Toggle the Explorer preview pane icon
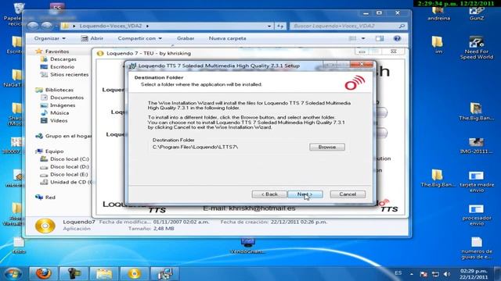The height and width of the screenshot is (281, 501). click(x=379, y=38)
